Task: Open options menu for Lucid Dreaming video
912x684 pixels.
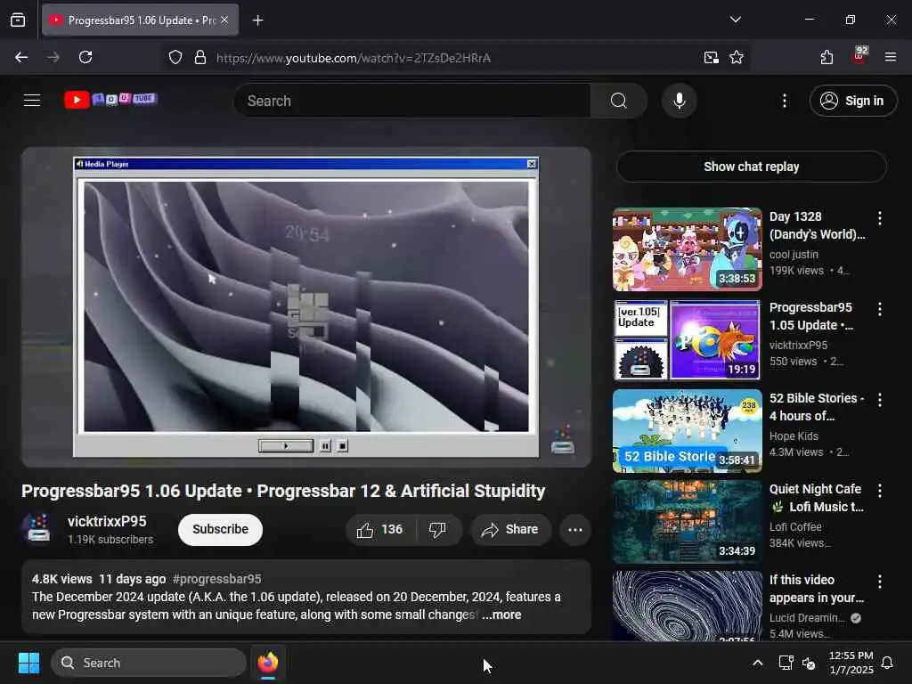Action: [x=879, y=581]
